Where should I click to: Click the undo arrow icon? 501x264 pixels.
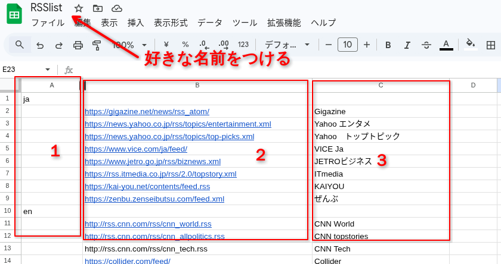tap(40, 45)
